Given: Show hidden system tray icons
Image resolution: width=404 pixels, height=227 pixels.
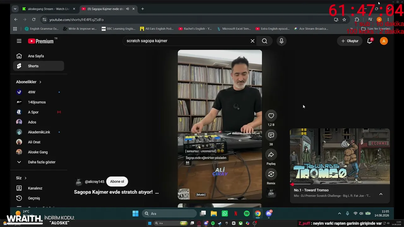Looking at the screenshot, I should tap(340, 213).
